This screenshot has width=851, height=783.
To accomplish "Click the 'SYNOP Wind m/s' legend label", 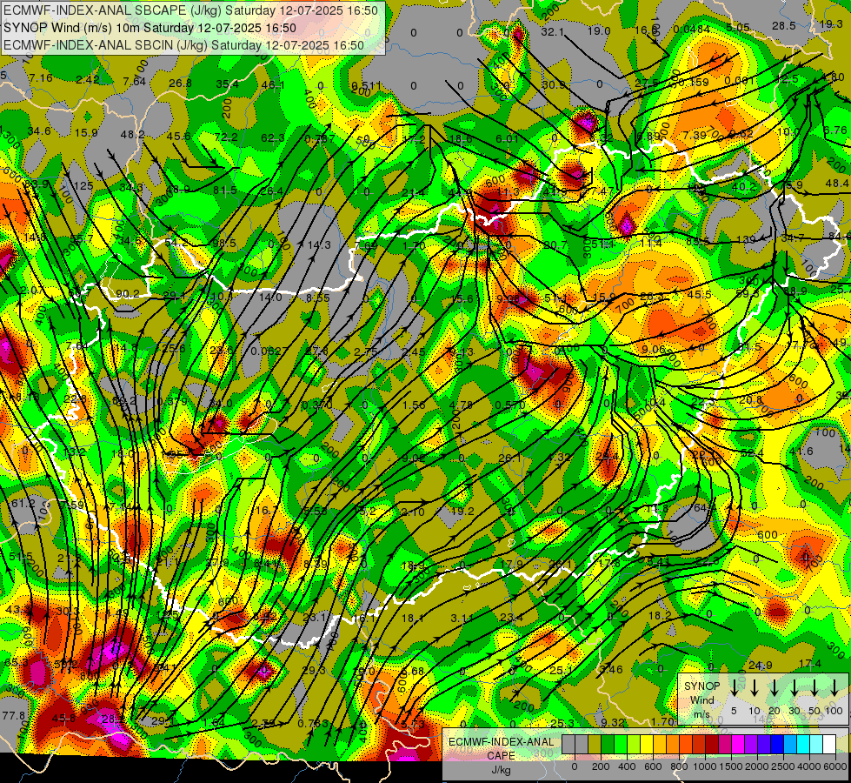I will pyautogui.click(x=701, y=699).
